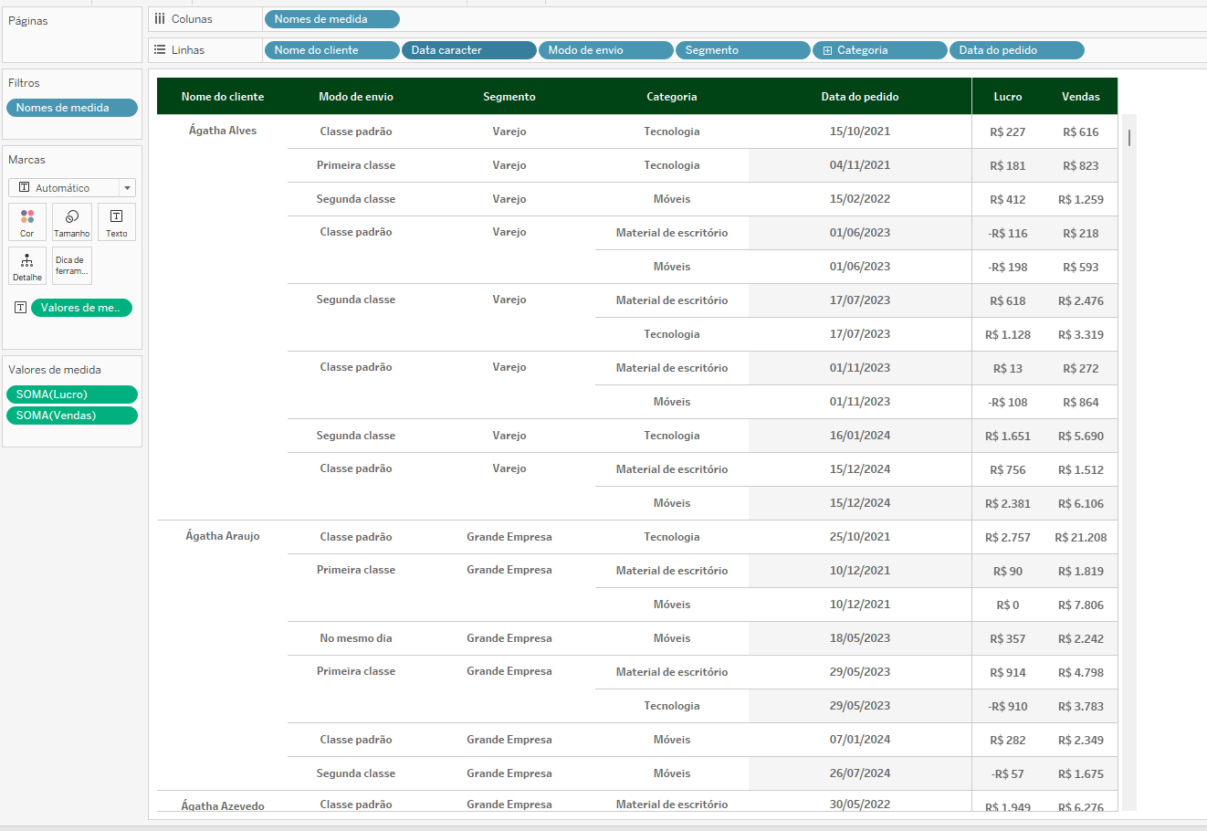Click text icon beside Valores de medida pill
This screenshot has height=831, width=1207.
pos(20,308)
